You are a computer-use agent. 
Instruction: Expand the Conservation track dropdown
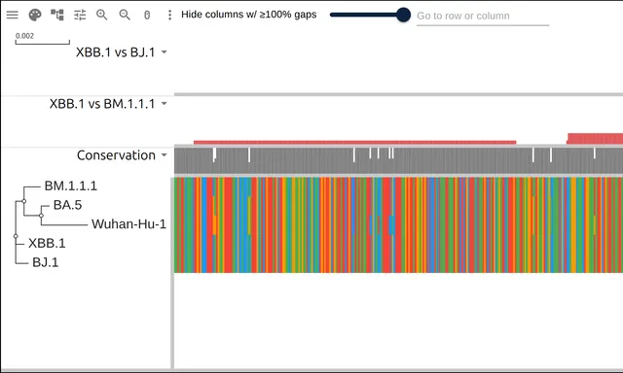tap(165, 155)
